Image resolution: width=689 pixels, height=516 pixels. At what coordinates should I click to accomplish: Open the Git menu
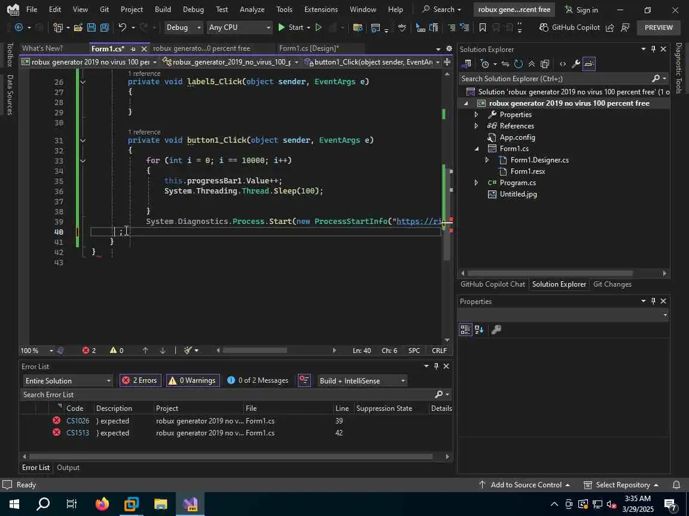click(104, 9)
